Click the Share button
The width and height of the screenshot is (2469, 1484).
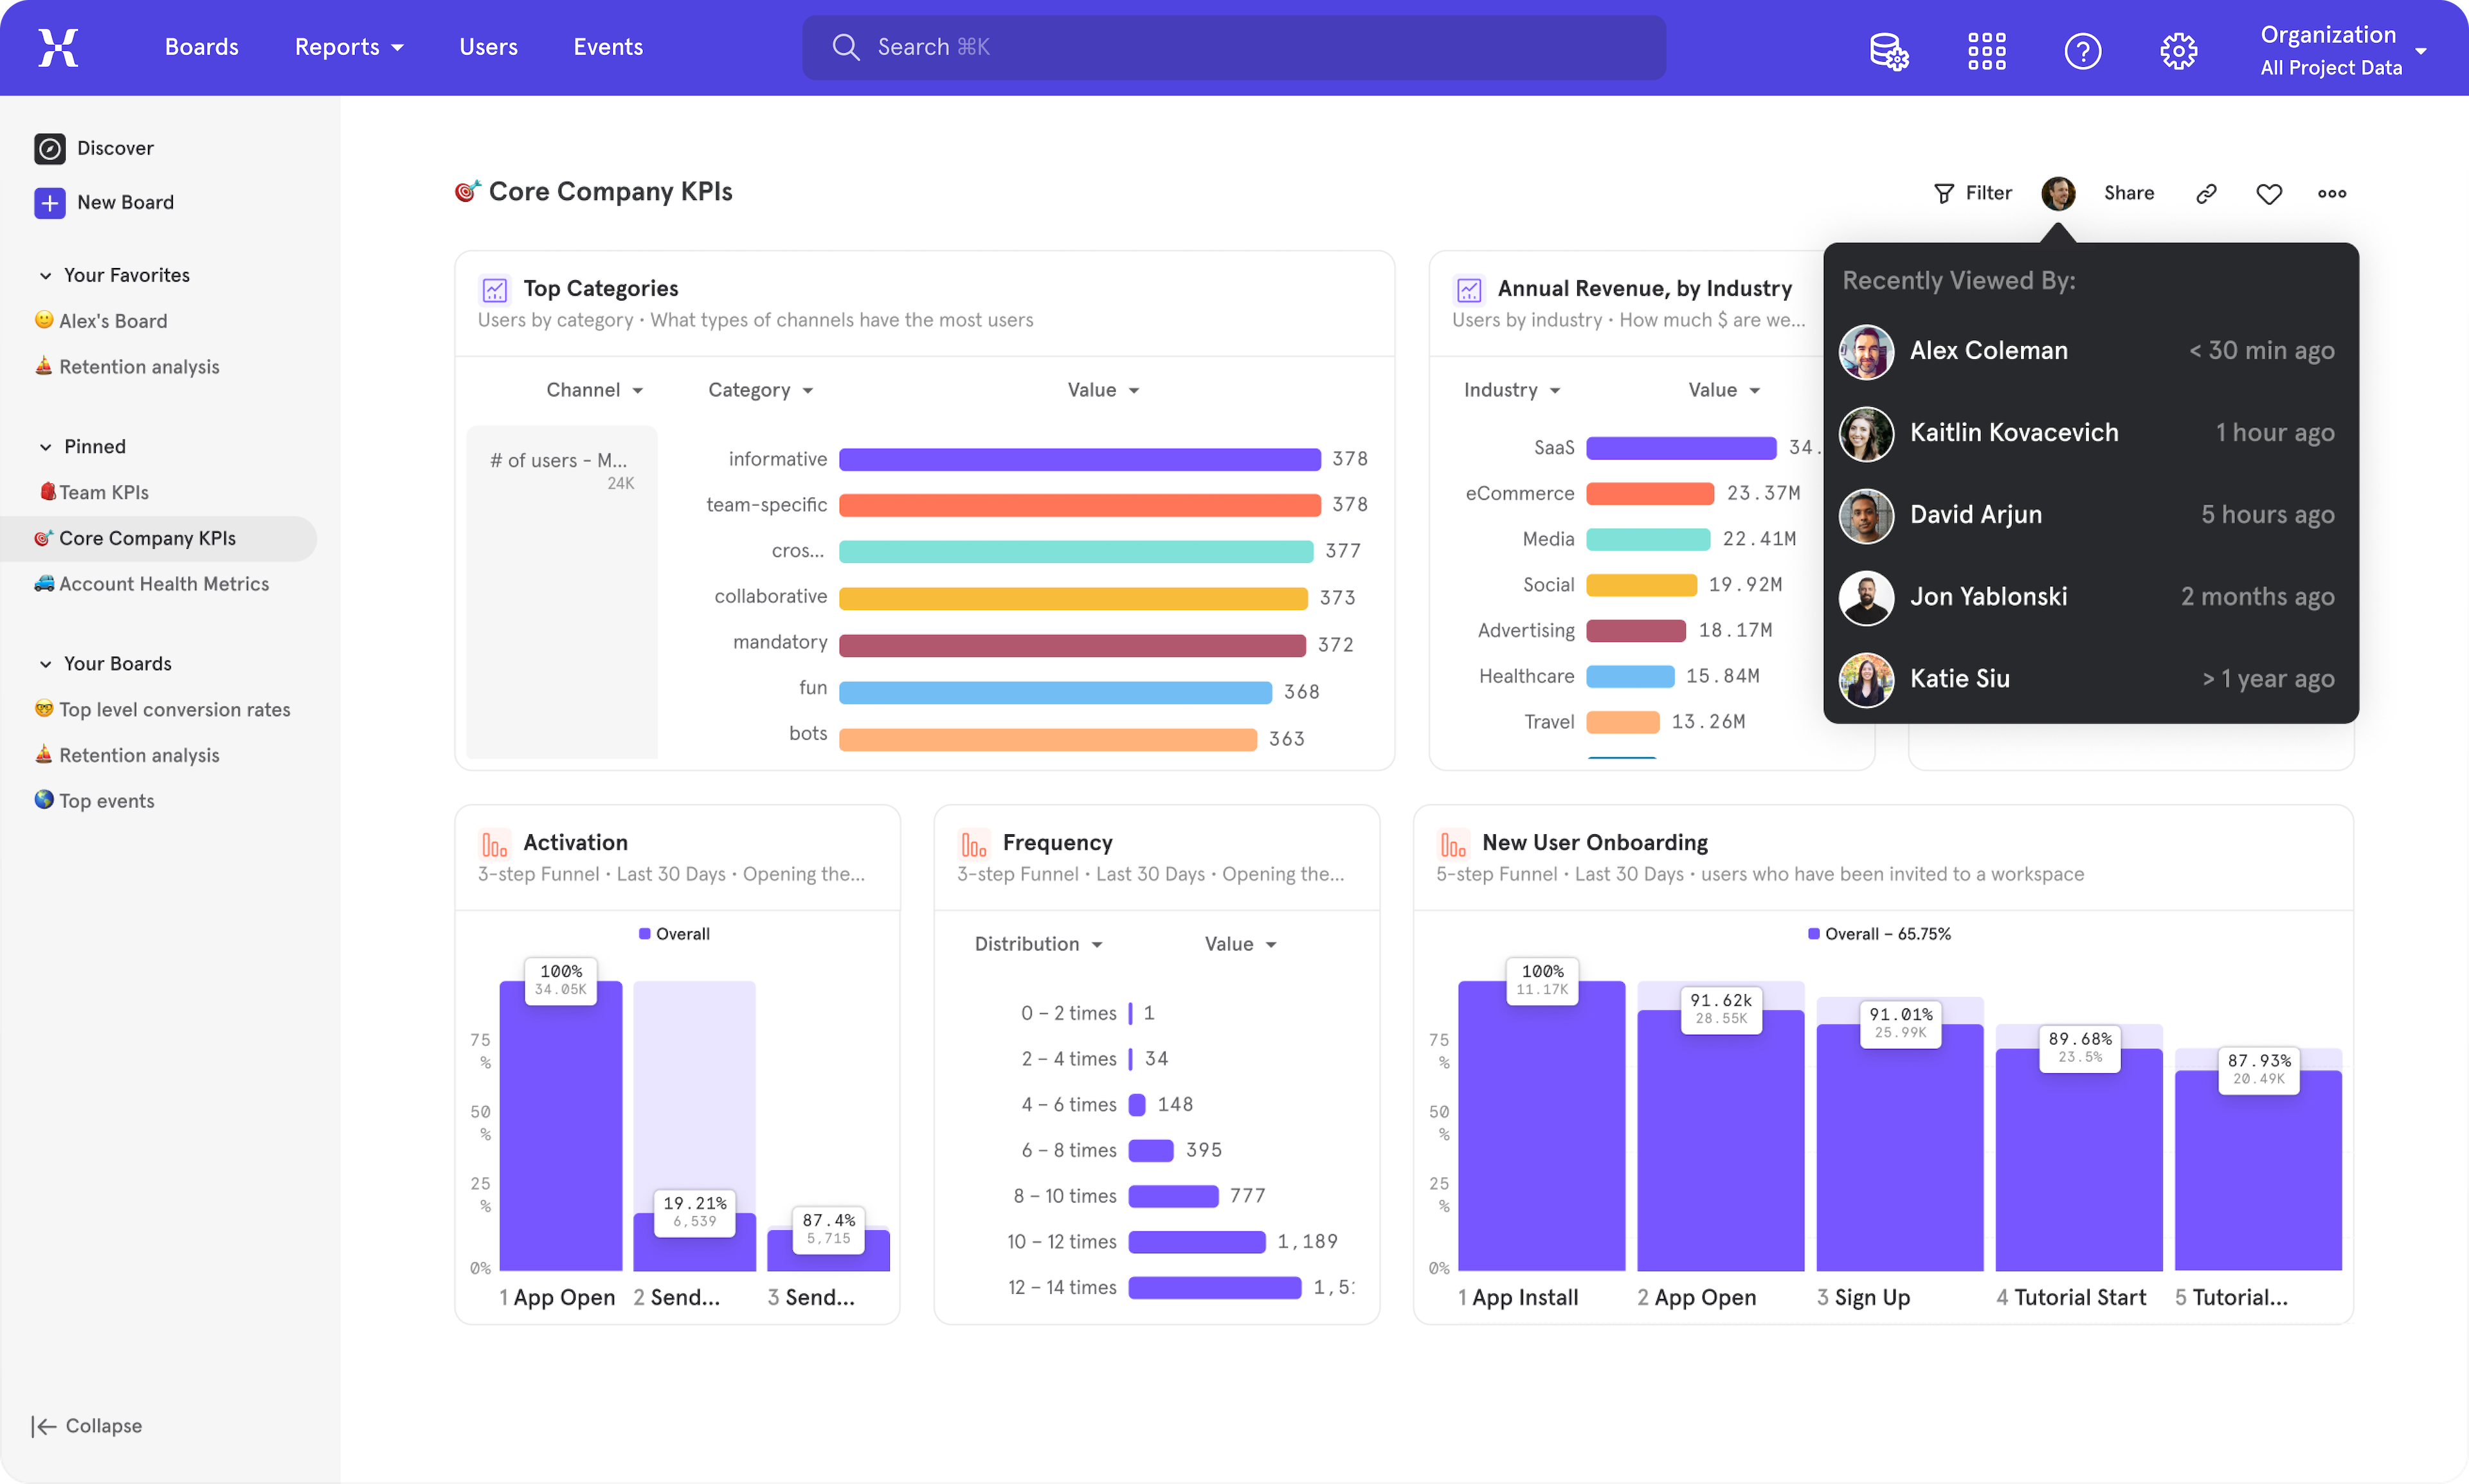pyautogui.click(x=2129, y=192)
